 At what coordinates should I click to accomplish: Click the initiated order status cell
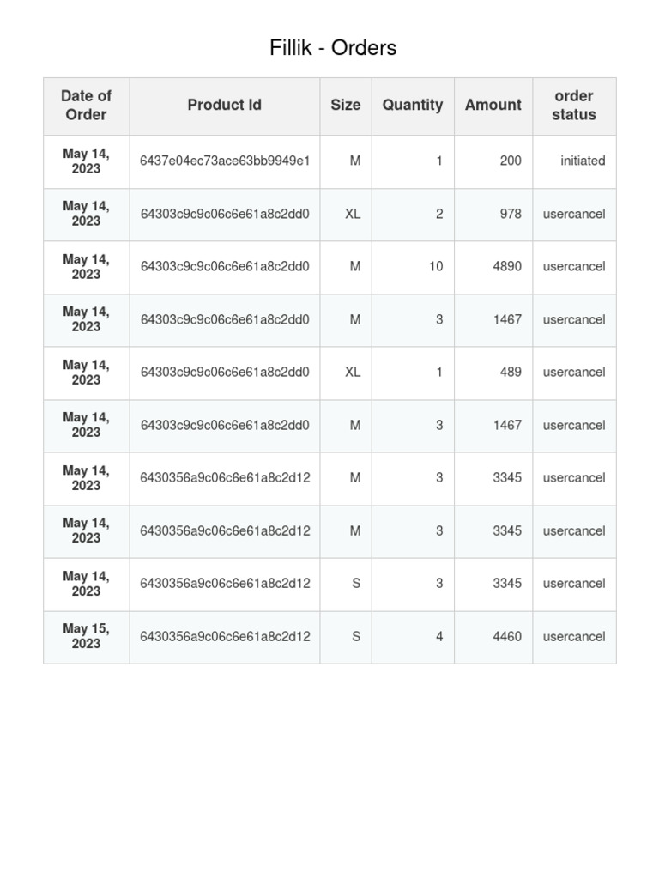tap(574, 161)
